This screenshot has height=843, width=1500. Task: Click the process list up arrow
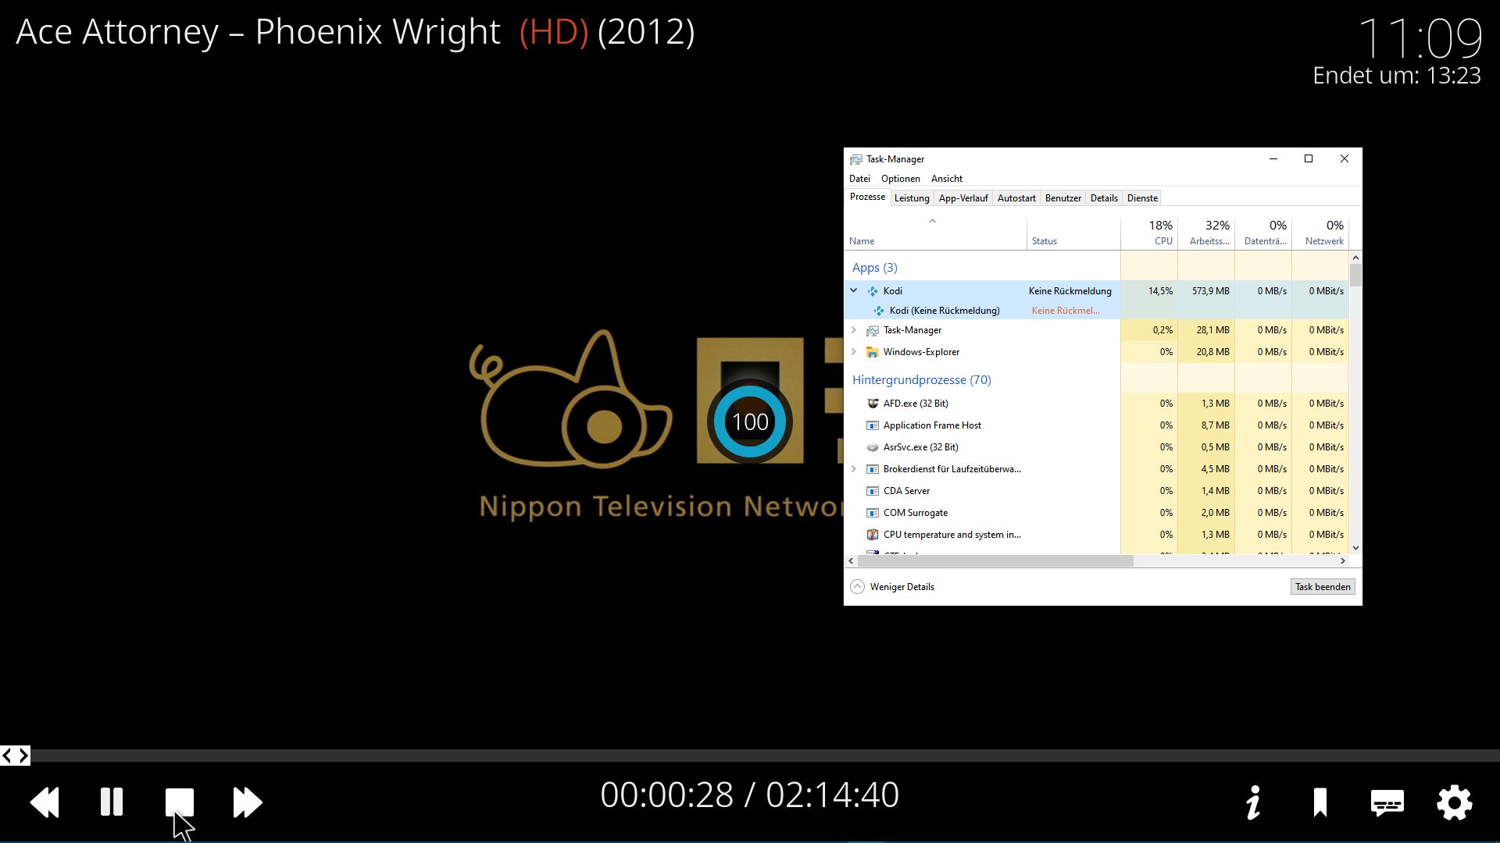(1355, 258)
